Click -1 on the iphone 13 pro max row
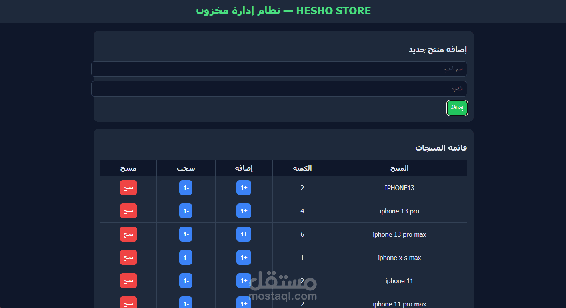Image resolution: width=566 pixels, height=308 pixels. (x=186, y=234)
